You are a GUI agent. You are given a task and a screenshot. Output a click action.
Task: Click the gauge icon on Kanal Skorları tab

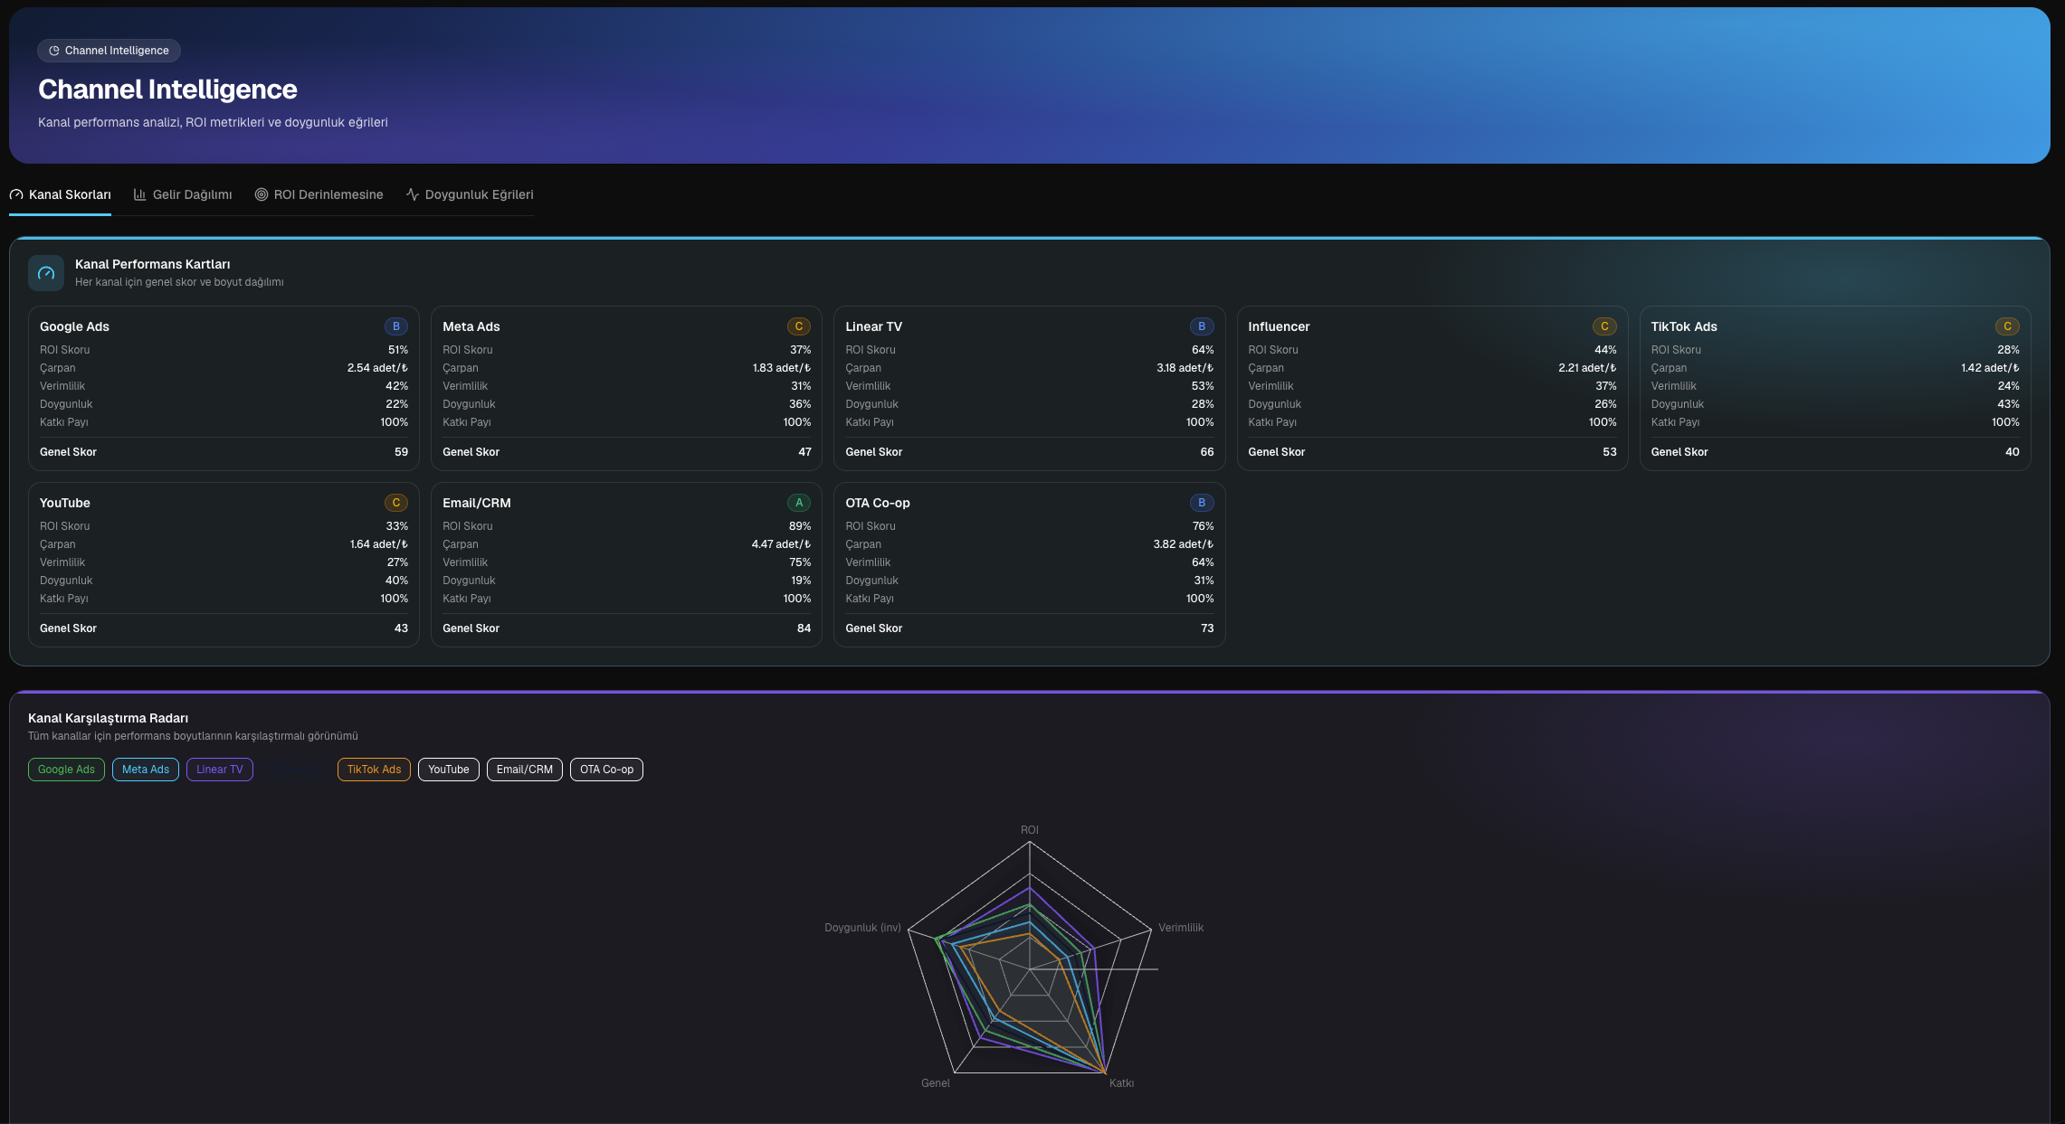click(x=16, y=194)
